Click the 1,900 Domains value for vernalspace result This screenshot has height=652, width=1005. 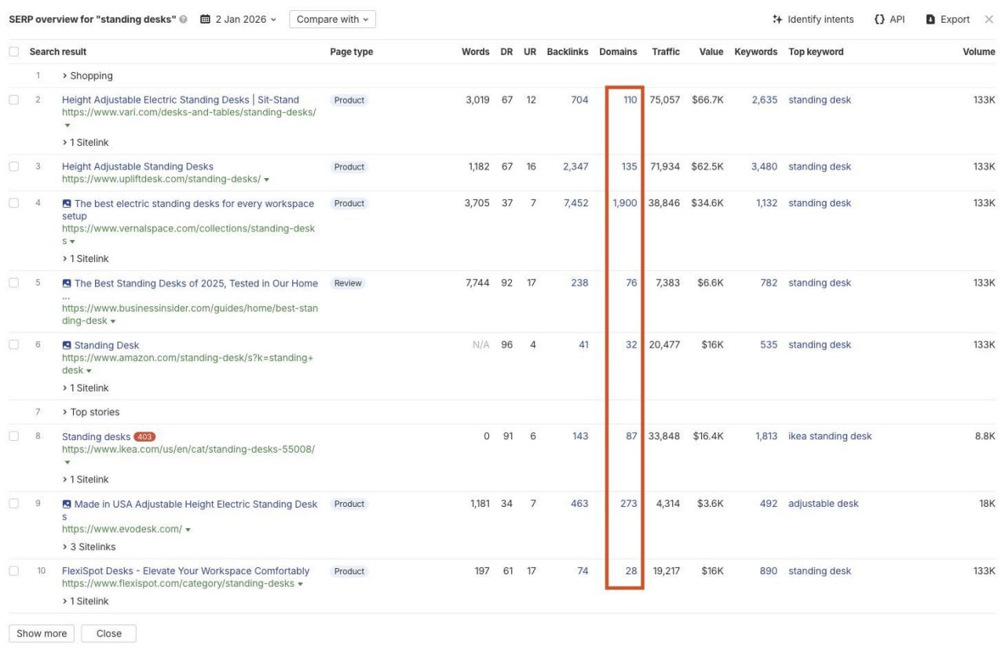(x=623, y=202)
